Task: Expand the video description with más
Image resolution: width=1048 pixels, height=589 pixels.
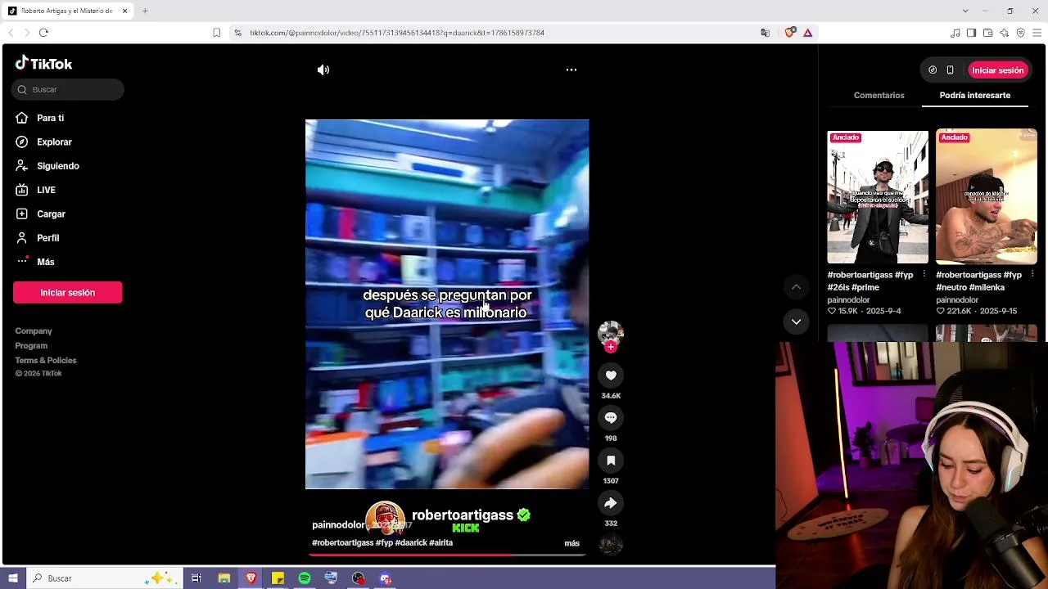Action: (x=571, y=543)
